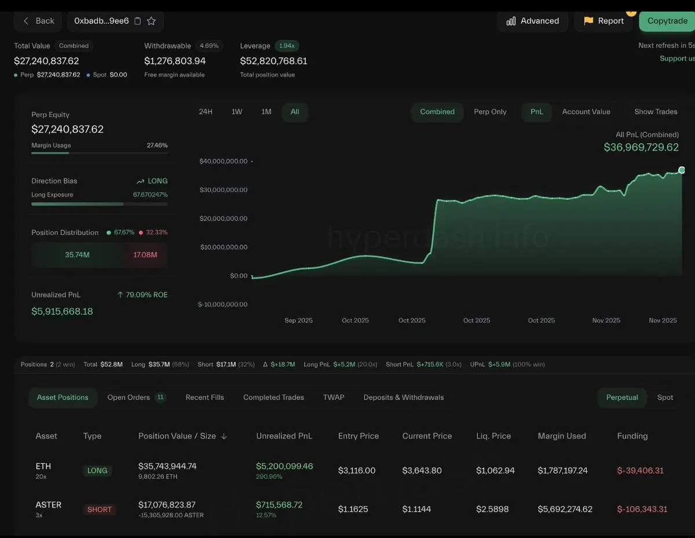Click the Margin Usage progress bar
The height and width of the screenshot is (538, 695).
point(100,153)
